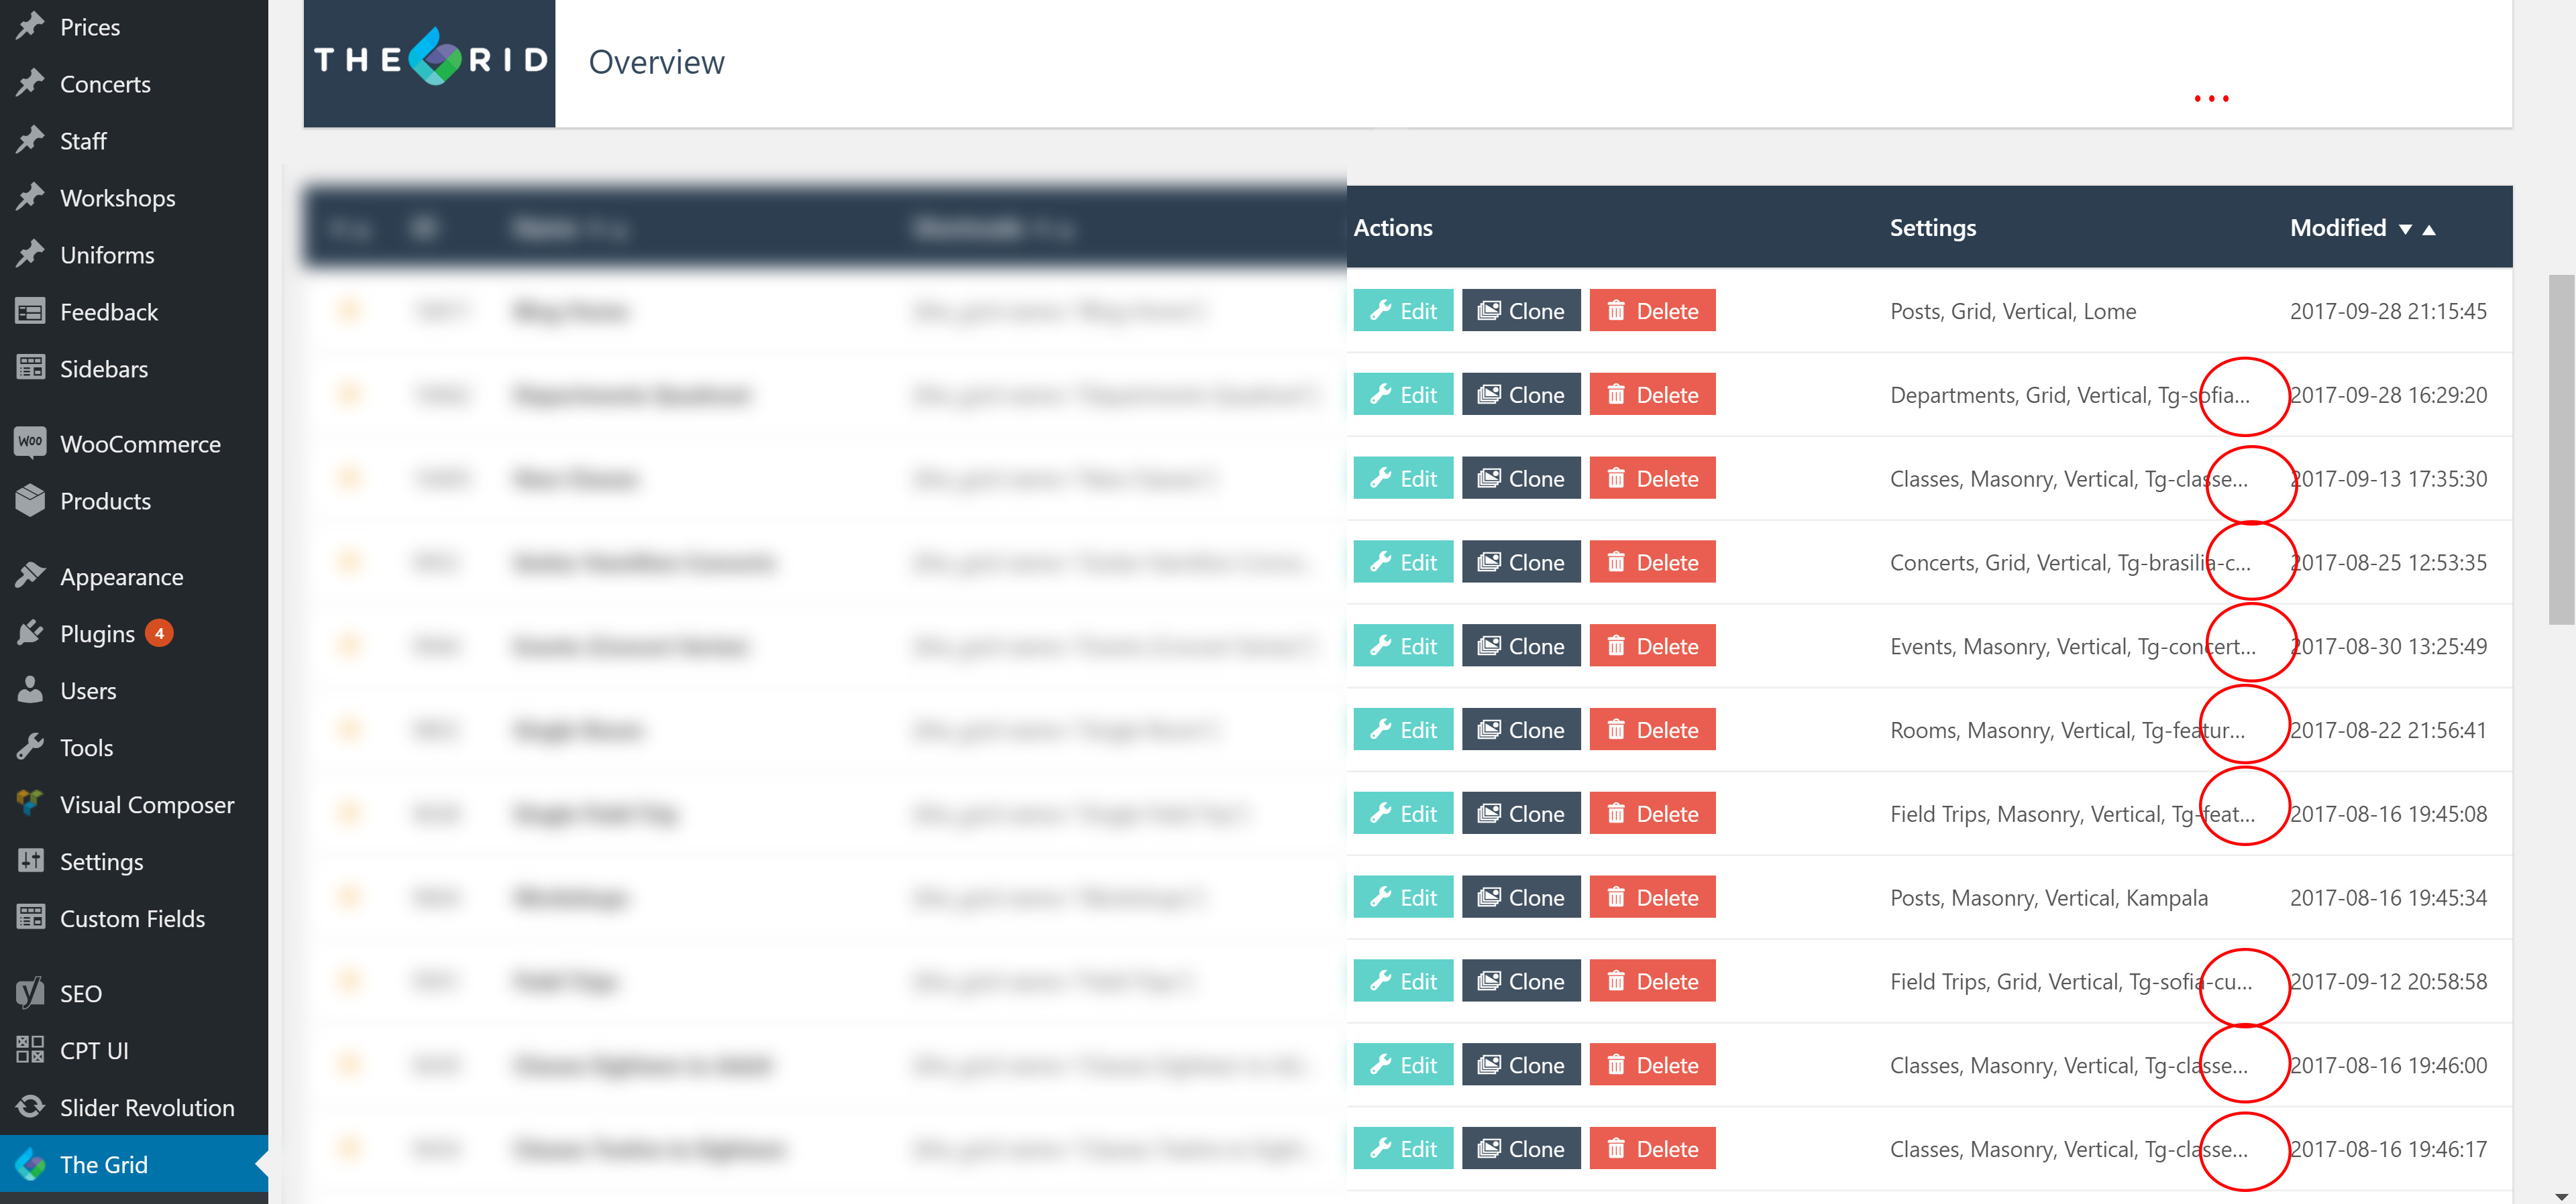Click the Slider Revolution refresh icon

[x=30, y=1106]
